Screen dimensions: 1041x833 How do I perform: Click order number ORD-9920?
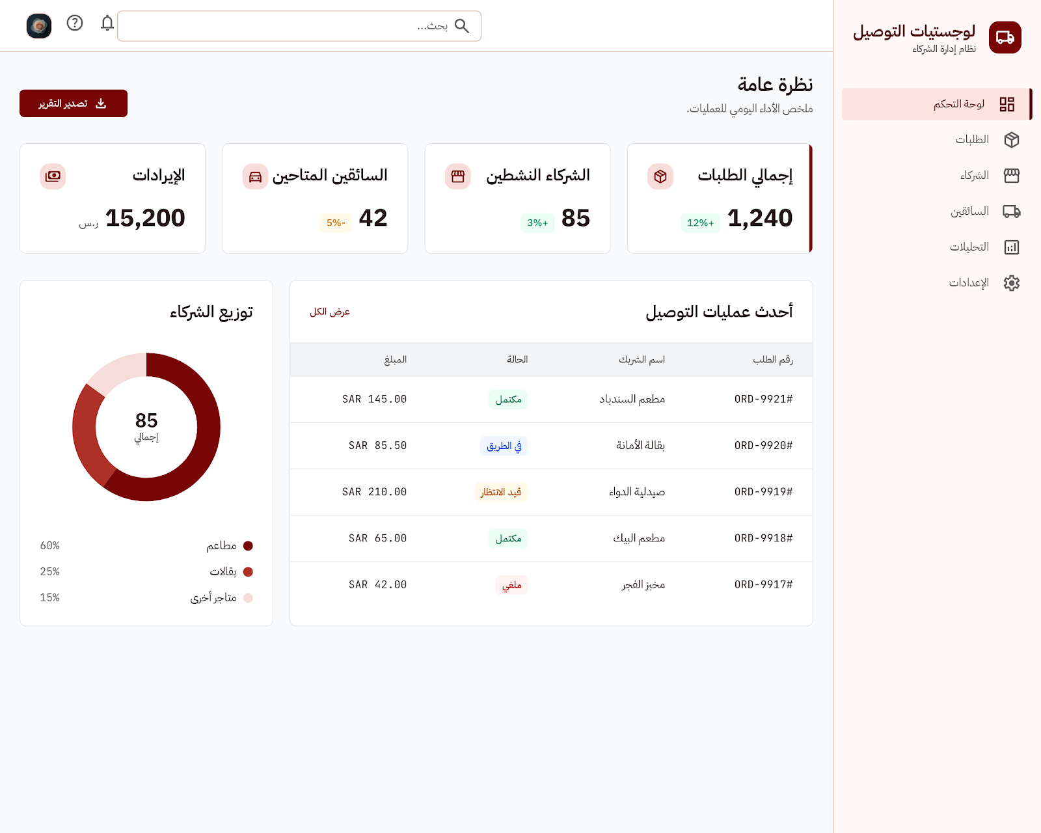click(x=763, y=446)
